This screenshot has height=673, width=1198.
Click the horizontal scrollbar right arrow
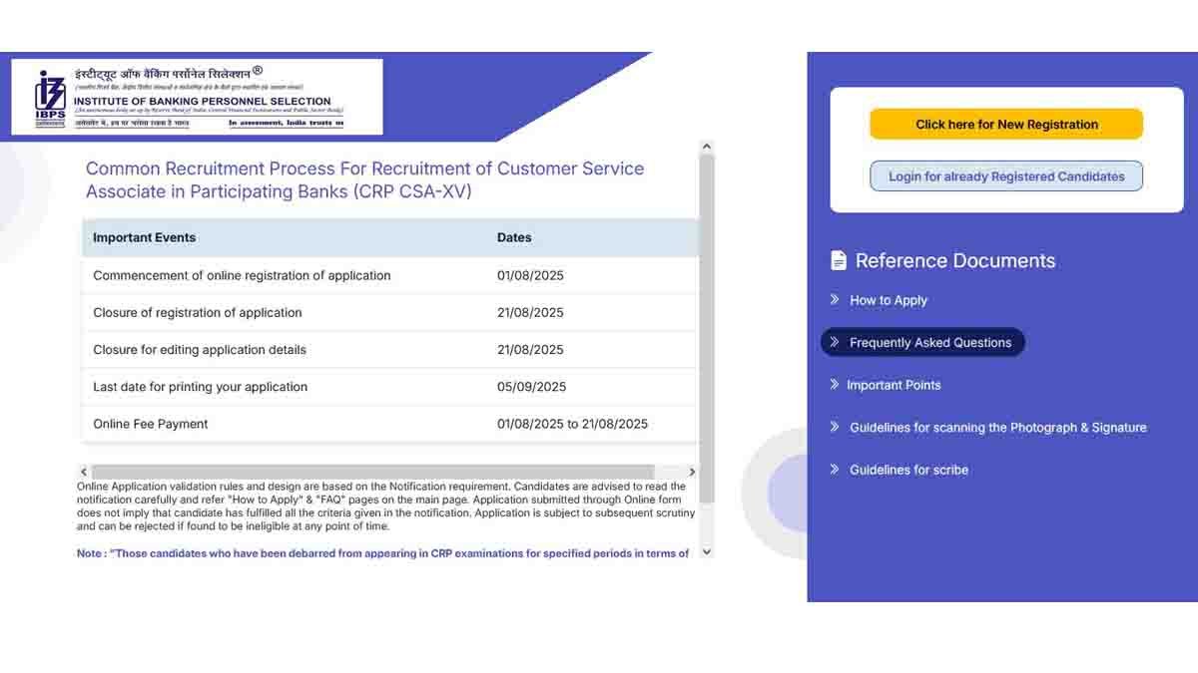click(692, 472)
